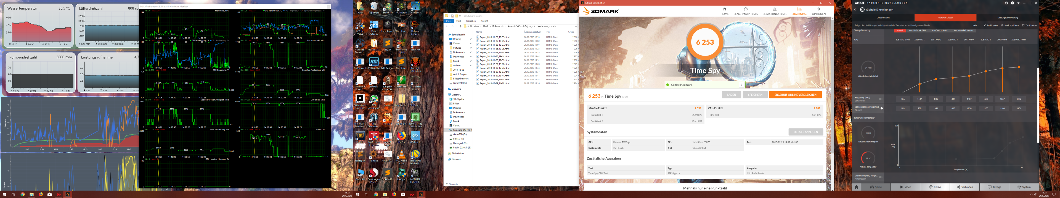Sort files by Änderungsdatum column
Screen dimensions: 1060x198
(x=532, y=32)
